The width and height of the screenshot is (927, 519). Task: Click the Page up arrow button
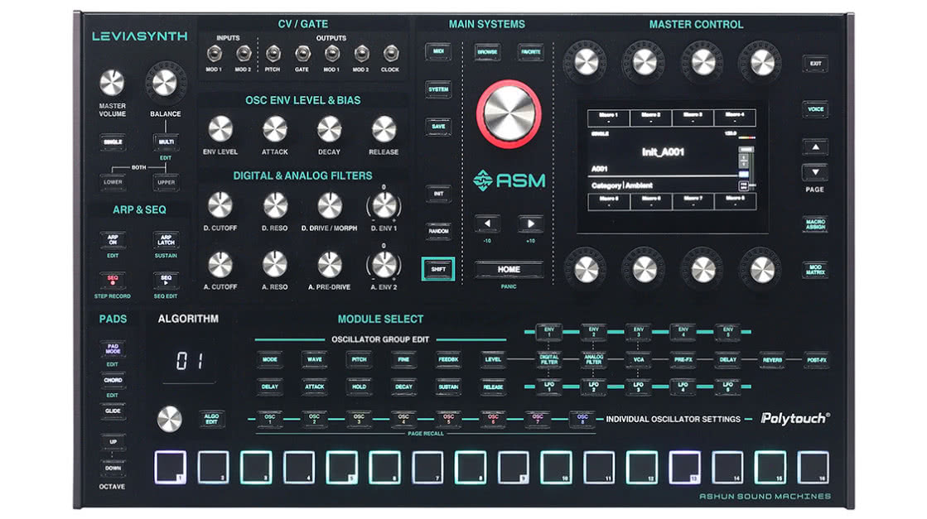814,147
